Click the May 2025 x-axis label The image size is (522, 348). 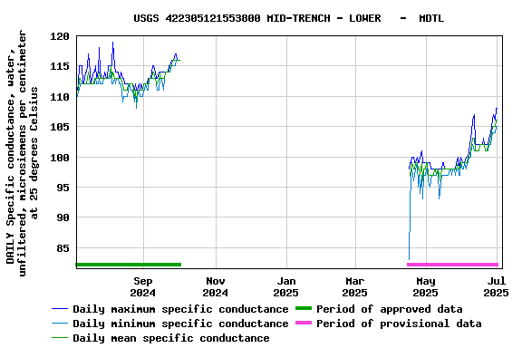425,287
